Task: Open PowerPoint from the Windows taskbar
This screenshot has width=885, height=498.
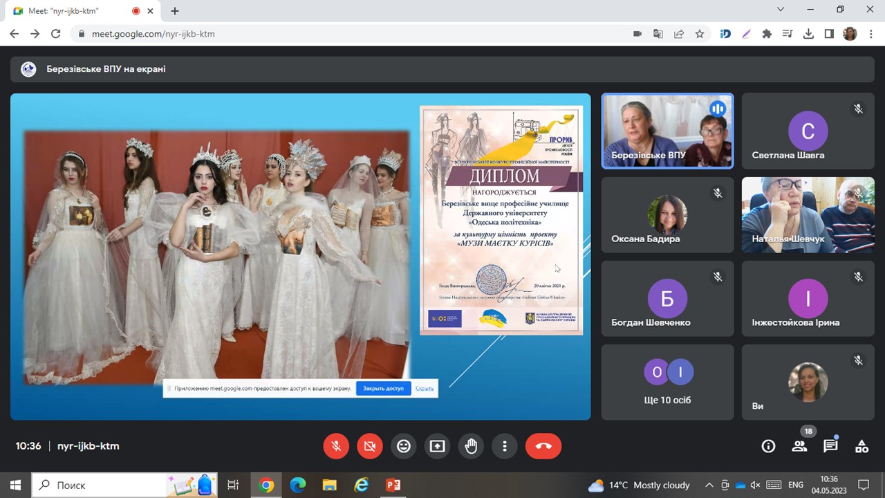Action: (x=393, y=485)
